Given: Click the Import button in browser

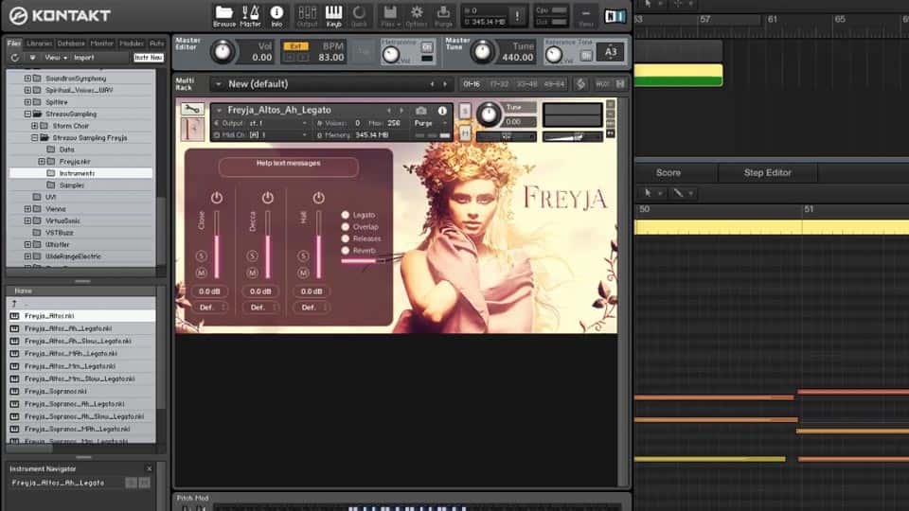Looking at the screenshot, I should (84, 58).
